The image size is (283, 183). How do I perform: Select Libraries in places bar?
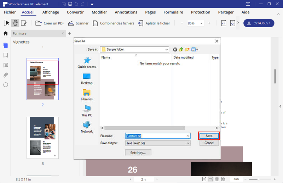pyautogui.click(x=87, y=95)
